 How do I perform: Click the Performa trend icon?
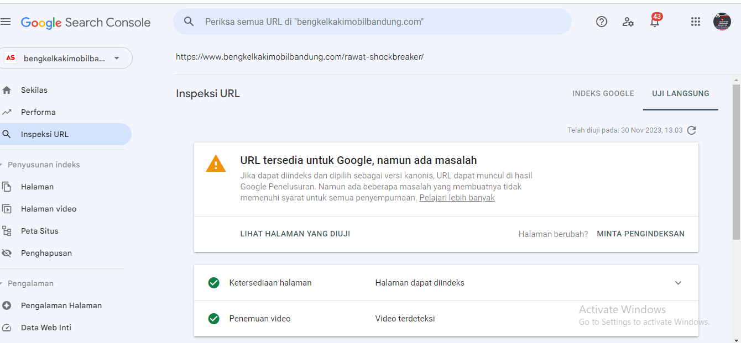(7, 112)
